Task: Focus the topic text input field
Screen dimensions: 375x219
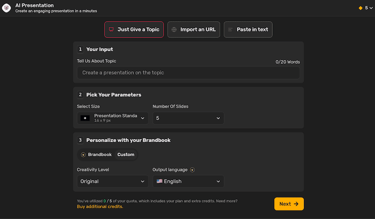Action: [x=188, y=73]
